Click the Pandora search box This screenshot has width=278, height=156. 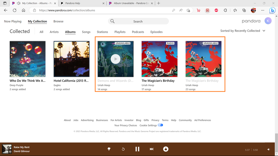coord(138,21)
